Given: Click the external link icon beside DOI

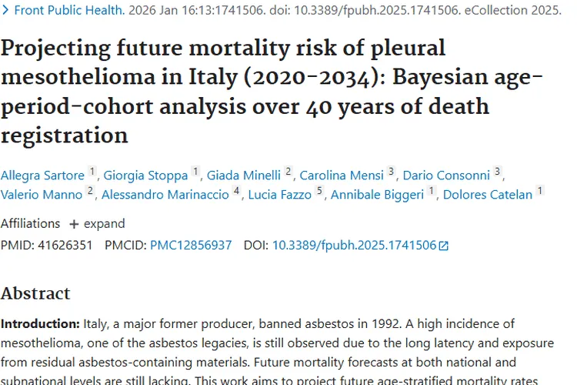Looking at the screenshot, I should coord(443,246).
